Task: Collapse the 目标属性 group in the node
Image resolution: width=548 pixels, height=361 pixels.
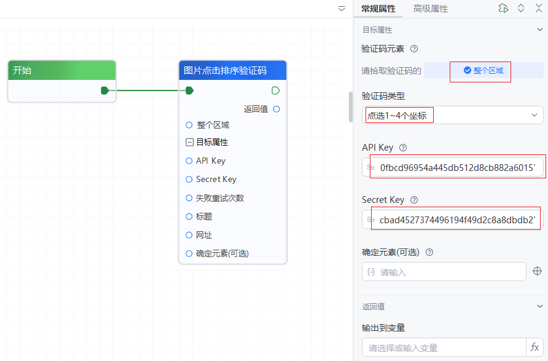Action: (189, 142)
